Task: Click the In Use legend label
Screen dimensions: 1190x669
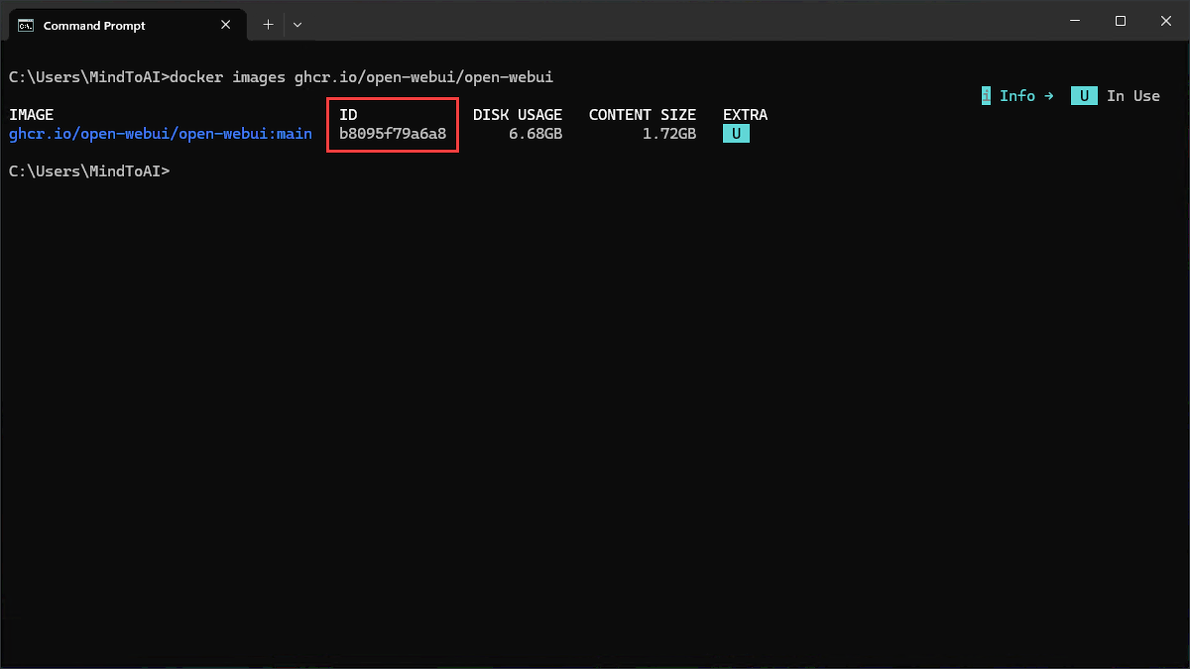Action: pos(1133,96)
